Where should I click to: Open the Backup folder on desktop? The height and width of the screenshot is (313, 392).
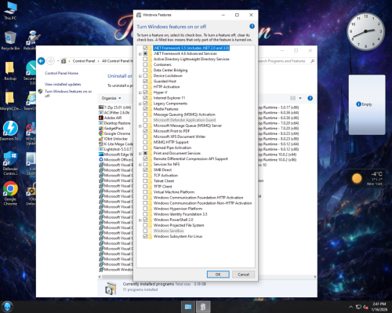10,71
